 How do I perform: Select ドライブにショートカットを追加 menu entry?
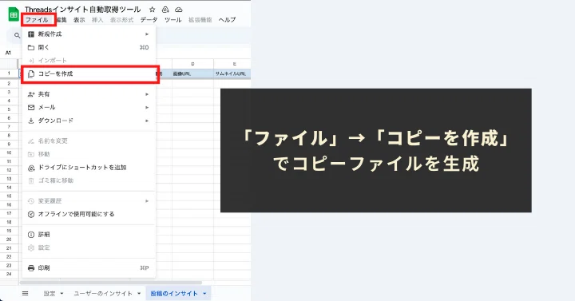tap(89, 168)
